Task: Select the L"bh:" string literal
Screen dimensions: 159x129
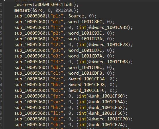Action: click(56, 108)
